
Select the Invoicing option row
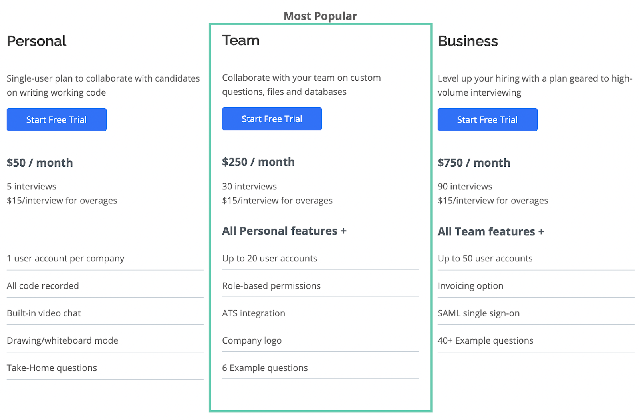[x=470, y=286]
